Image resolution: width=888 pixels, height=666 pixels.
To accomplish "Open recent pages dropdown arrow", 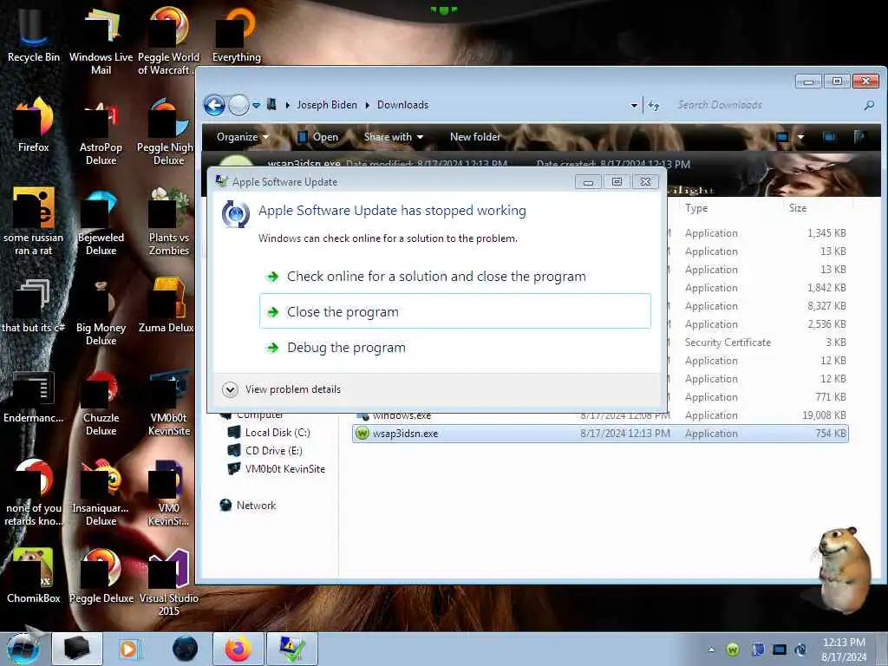I will (x=256, y=105).
